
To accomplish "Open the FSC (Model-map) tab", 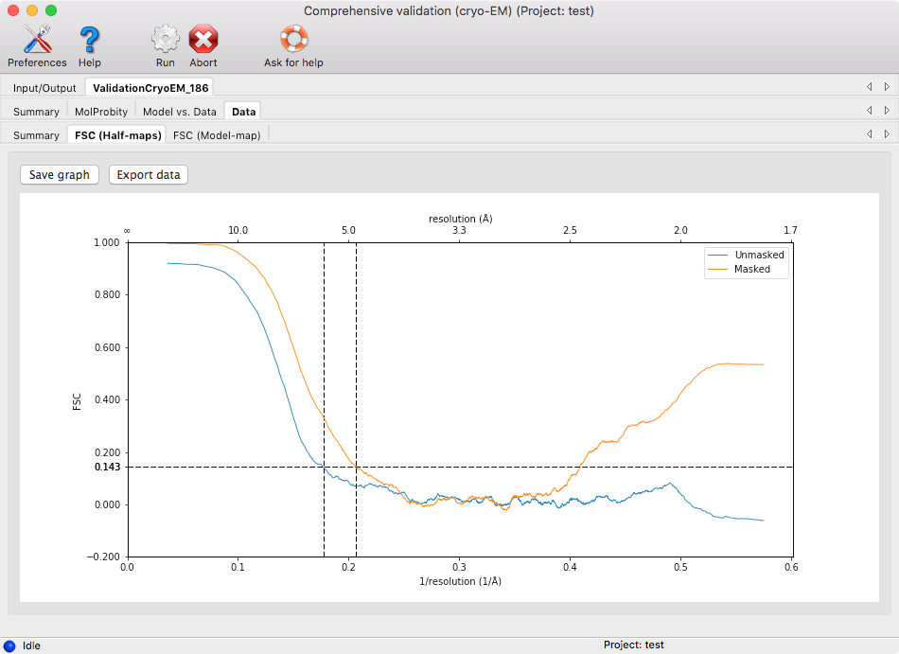I will point(217,135).
